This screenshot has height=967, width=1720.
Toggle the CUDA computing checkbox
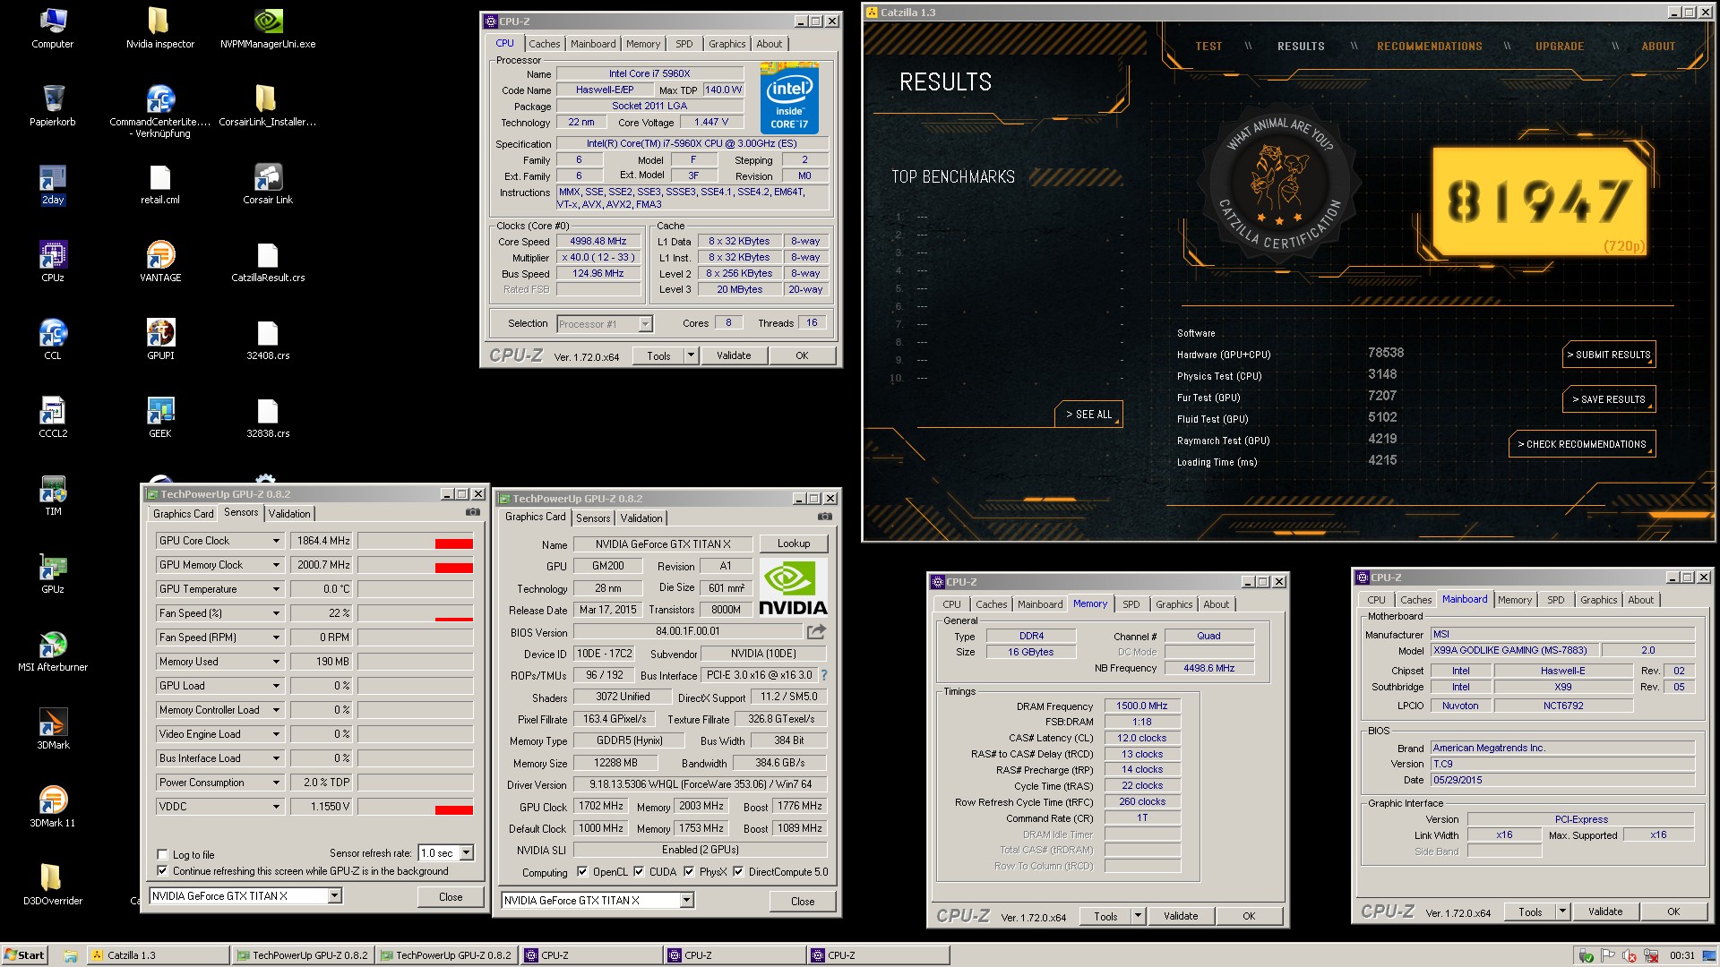[639, 871]
